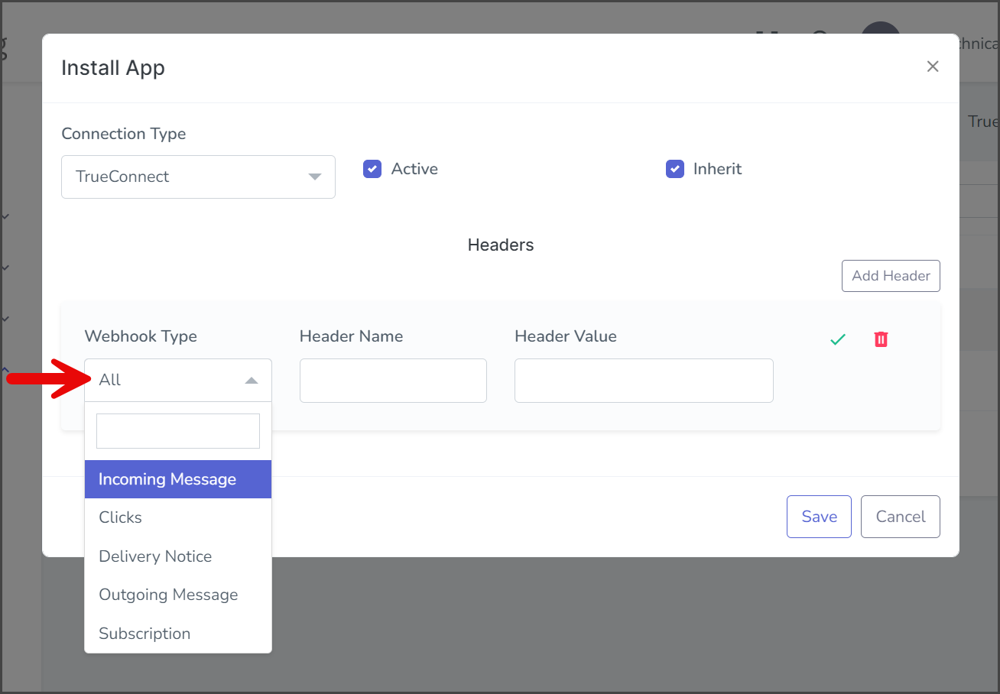The height and width of the screenshot is (694, 1000).
Task: Delete the header row with trash icon
Action: click(x=881, y=339)
